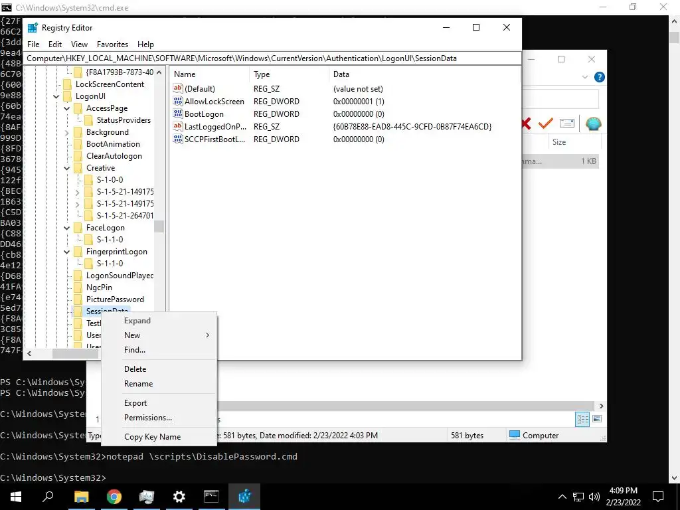Screen dimensions: 680x510
Task: Click the registry address bar path
Action: 273,58
